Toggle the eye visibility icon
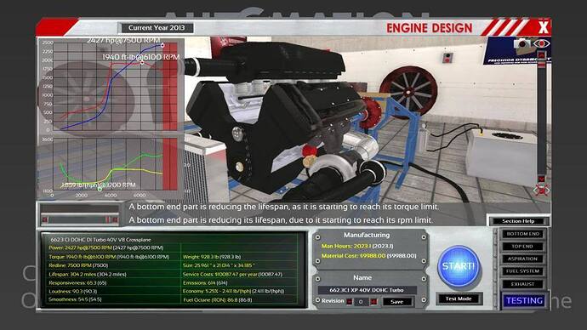Screen dimensions: 587x330 click(541, 43)
